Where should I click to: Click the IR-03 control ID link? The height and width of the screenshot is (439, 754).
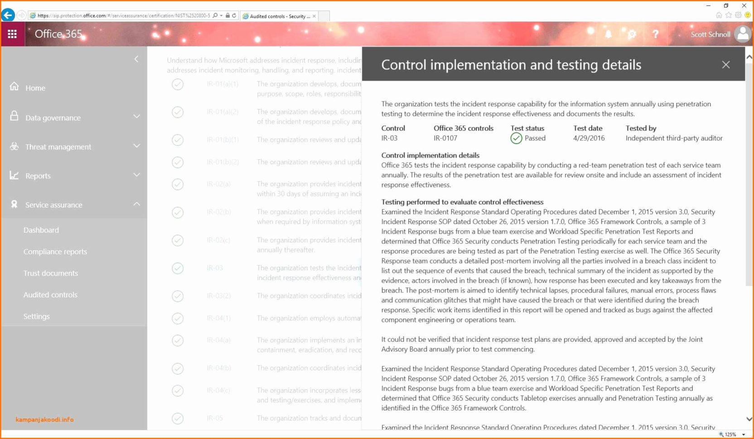[x=215, y=268]
